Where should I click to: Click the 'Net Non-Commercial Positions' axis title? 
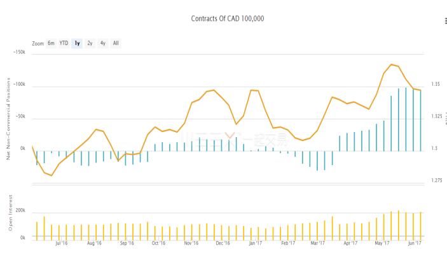coord(8,118)
